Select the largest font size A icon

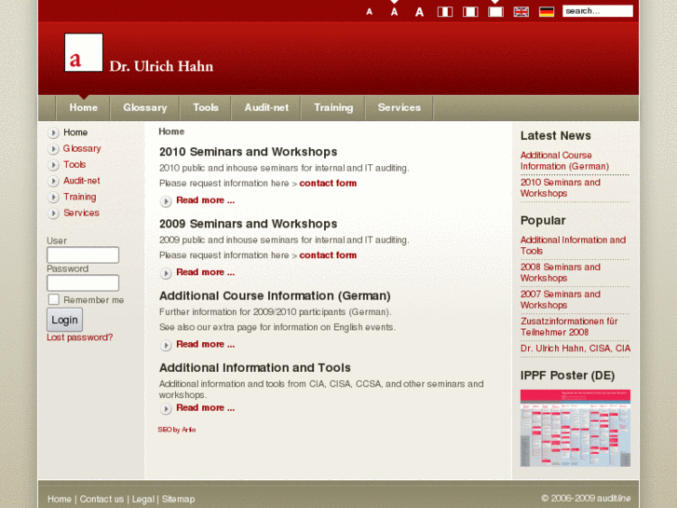pyautogui.click(x=419, y=12)
